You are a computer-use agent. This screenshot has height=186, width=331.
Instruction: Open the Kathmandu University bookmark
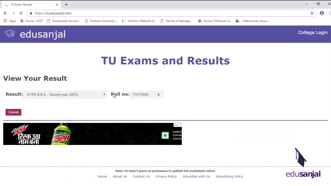click(252, 21)
